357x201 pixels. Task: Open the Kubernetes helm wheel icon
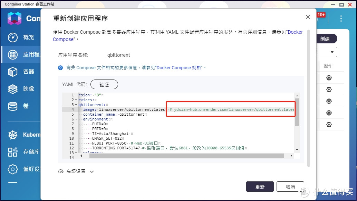point(12,135)
